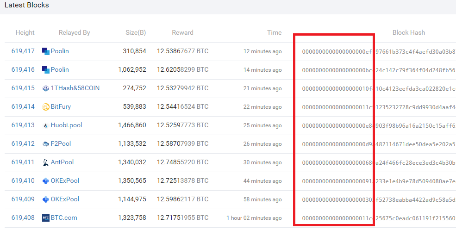Image resolution: width=456 pixels, height=230 pixels.
Task: Click the '44 minutes ago' time cell
Action: click(x=262, y=181)
